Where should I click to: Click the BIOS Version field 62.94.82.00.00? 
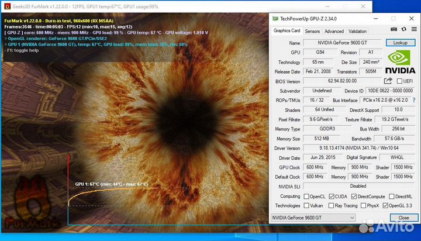click(342, 81)
